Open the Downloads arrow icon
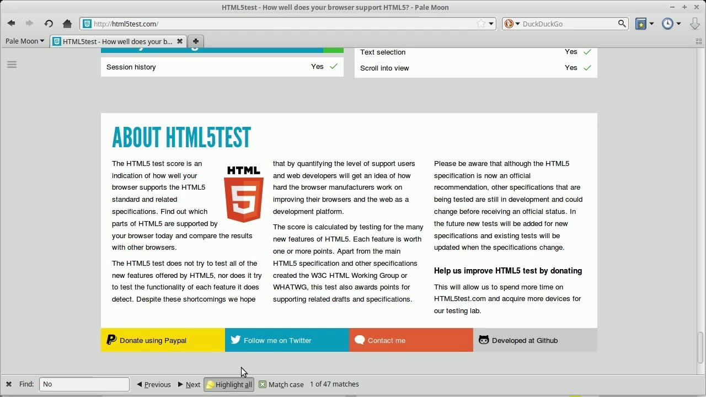 point(695,24)
